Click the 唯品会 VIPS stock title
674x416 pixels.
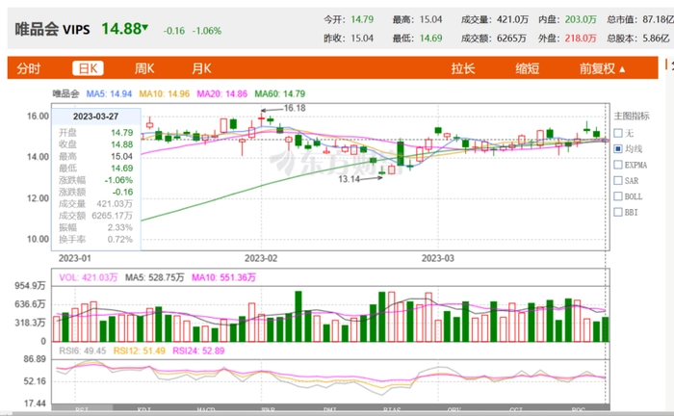[52, 30]
